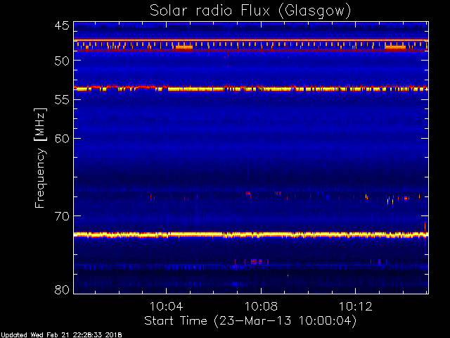The width and height of the screenshot is (450, 338).
Task: Click the "10:12" time tick label
Action: 356,306
